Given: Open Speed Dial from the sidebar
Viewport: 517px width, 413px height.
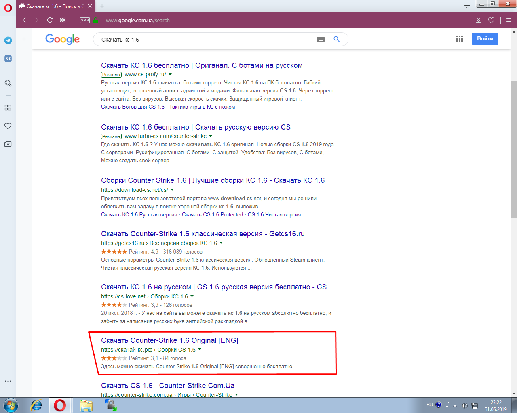Looking at the screenshot, I should [x=8, y=108].
